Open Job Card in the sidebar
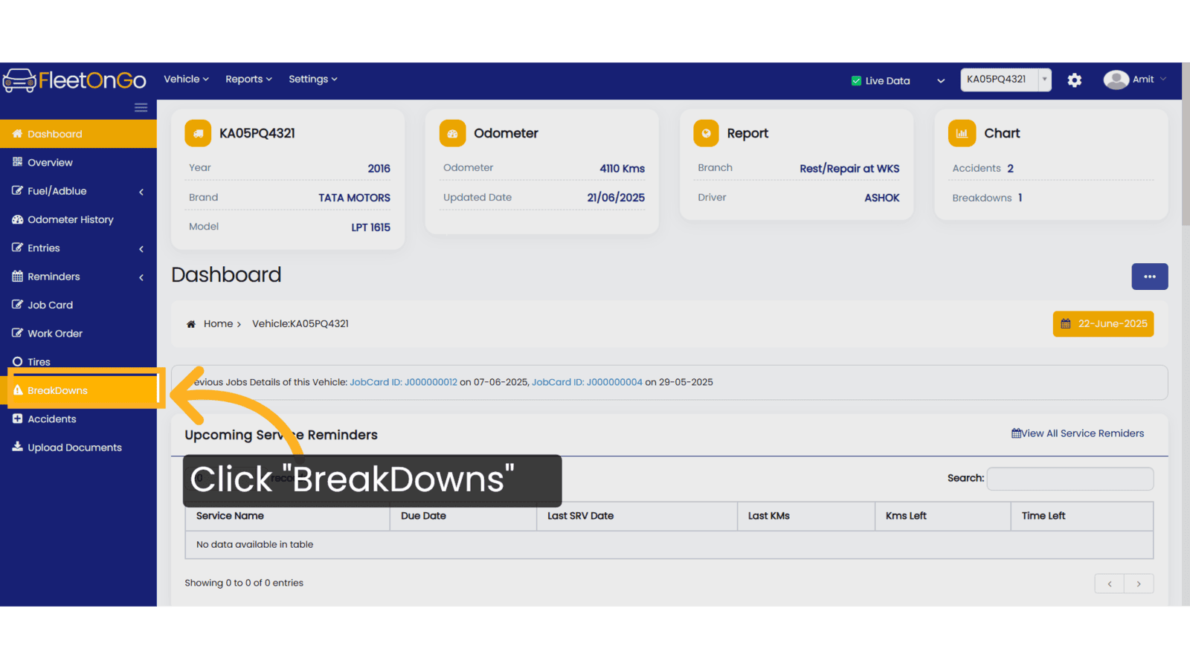1190x669 pixels. [x=78, y=306]
